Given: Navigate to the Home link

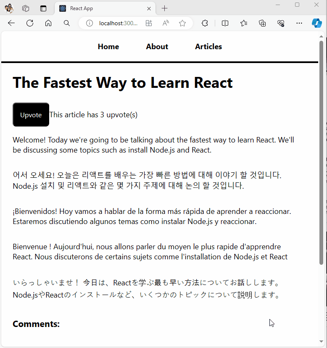Looking at the screenshot, I should coord(108,47).
